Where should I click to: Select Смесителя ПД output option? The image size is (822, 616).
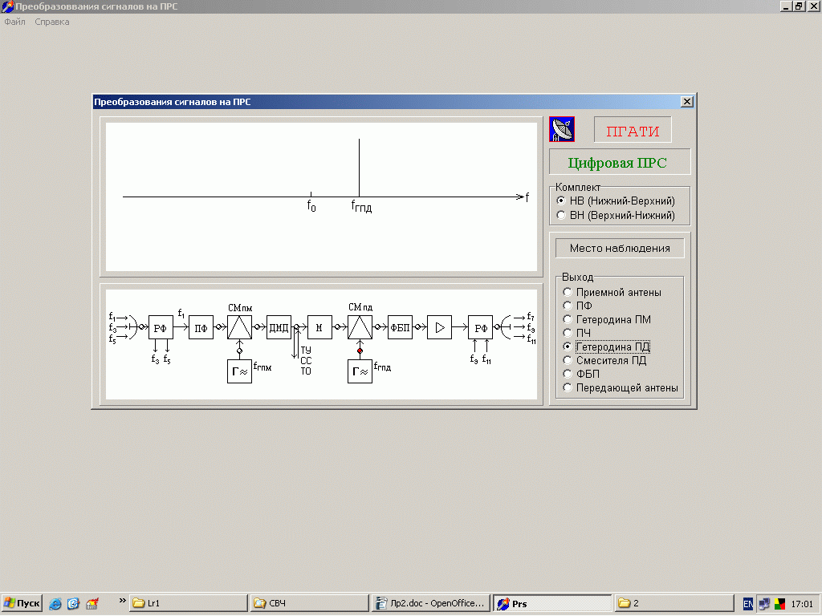pos(605,360)
